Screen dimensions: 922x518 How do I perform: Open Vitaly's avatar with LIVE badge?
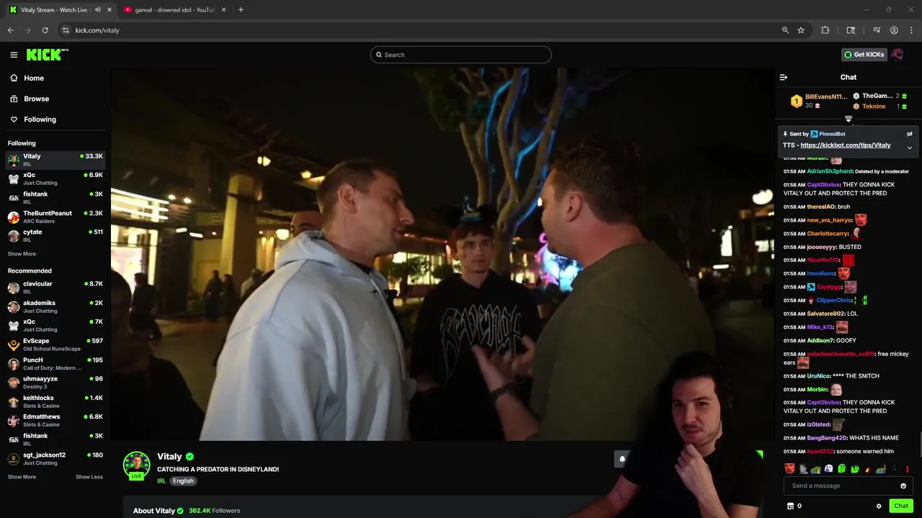(136, 465)
